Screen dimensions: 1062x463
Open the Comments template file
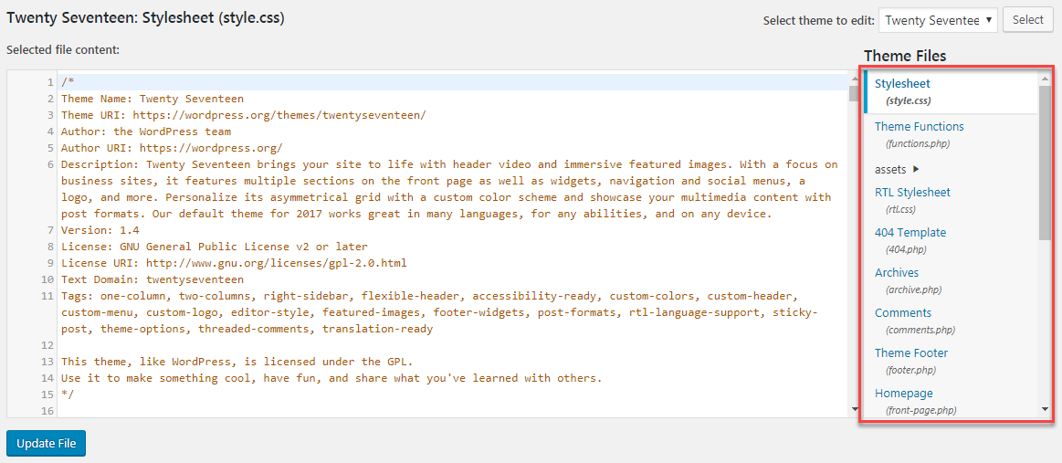tap(903, 313)
